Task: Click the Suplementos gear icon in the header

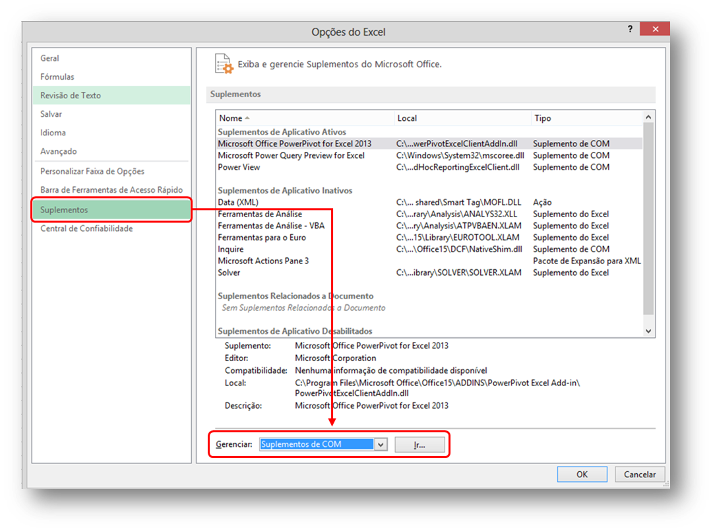Action: click(224, 63)
